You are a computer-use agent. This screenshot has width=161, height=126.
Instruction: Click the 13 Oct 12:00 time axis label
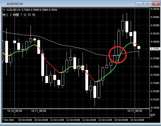pos(105,120)
